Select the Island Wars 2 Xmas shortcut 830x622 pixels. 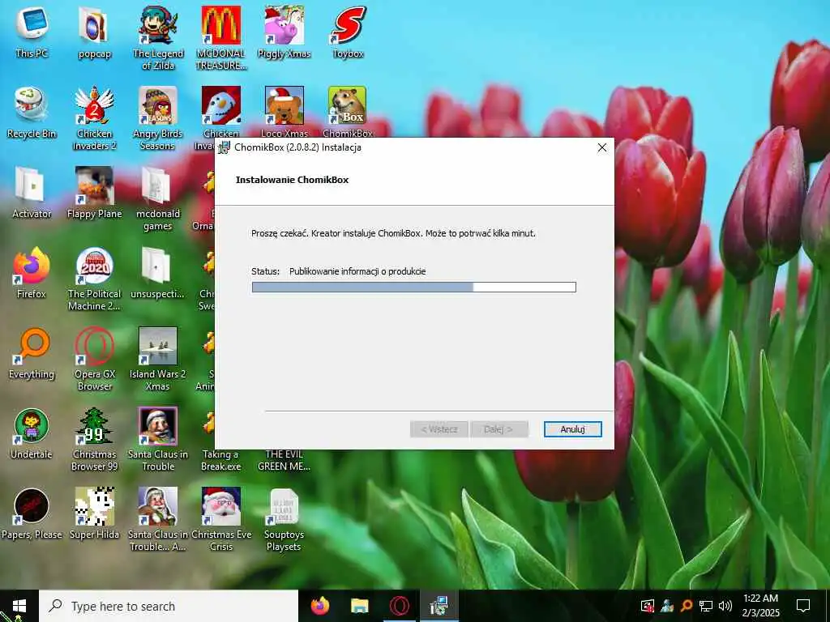(158, 359)
